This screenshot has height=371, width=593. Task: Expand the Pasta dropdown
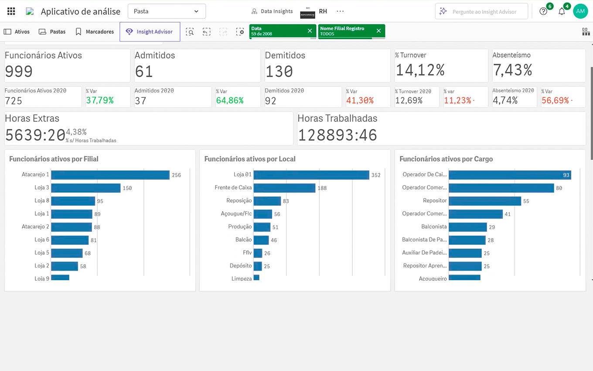[x=167, y=11]
